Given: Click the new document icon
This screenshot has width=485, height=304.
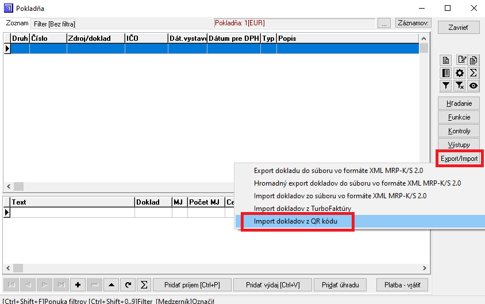Looking at the screenshot, I should pyautogui.click(x=446, y=60).
